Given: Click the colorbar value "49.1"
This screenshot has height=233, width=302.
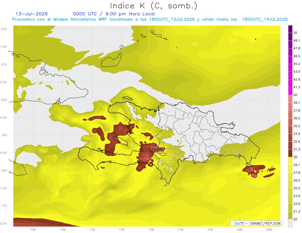Looking at the screenshot, I should [297, 40].
